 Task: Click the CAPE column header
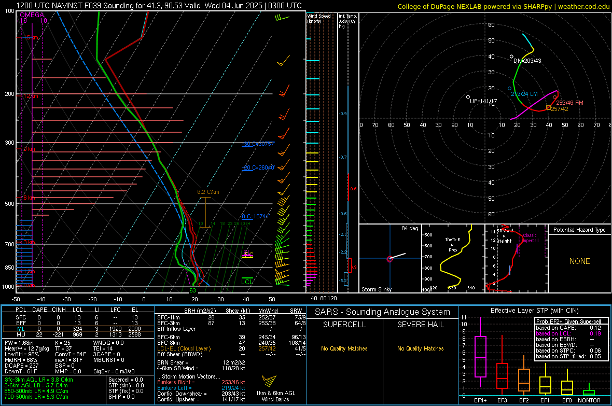pyautogui.click(x=39, y=310)
